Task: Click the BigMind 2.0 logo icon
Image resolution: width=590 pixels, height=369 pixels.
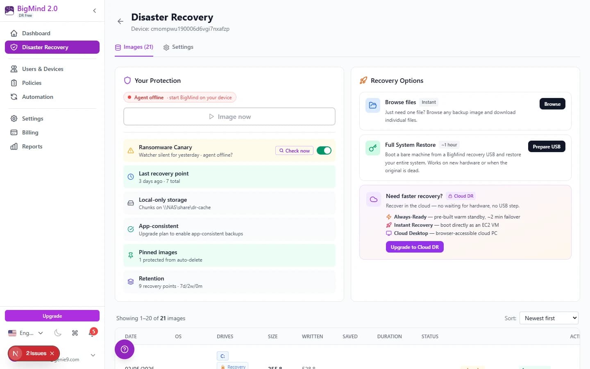Action: pos(9,11)
